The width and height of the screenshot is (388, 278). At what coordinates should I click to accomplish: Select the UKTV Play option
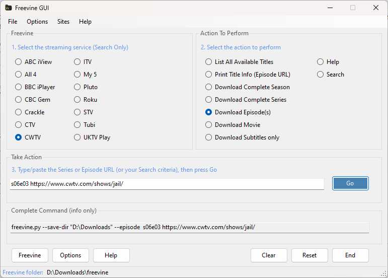(77, 137)
